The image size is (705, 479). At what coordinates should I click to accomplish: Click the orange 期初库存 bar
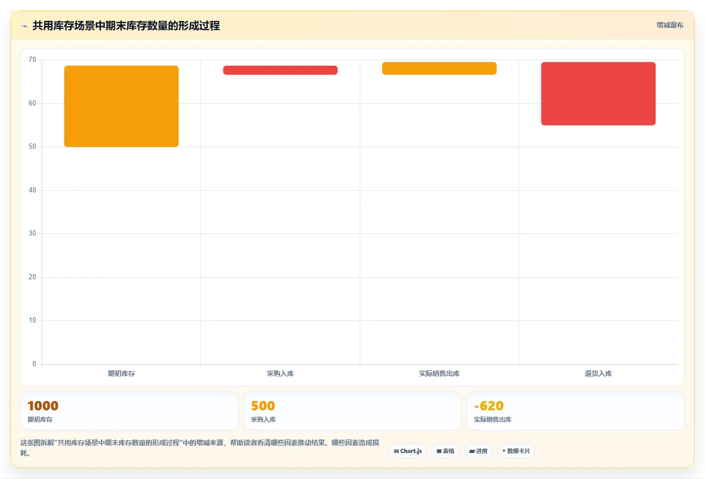pos(121,106)
